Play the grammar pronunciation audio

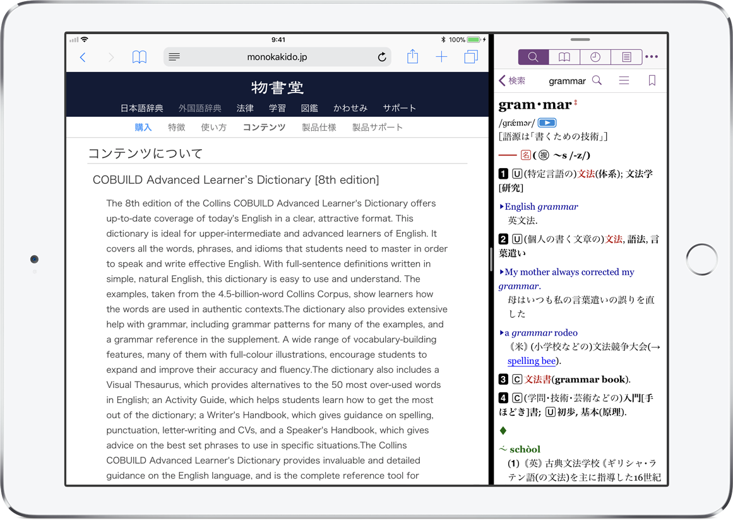tap(547, 123)
